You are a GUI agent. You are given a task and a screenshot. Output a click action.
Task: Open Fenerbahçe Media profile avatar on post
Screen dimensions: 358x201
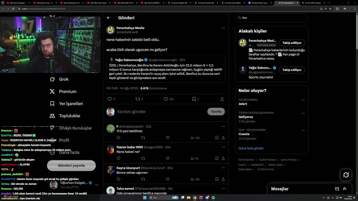click(x=111, y=30)
